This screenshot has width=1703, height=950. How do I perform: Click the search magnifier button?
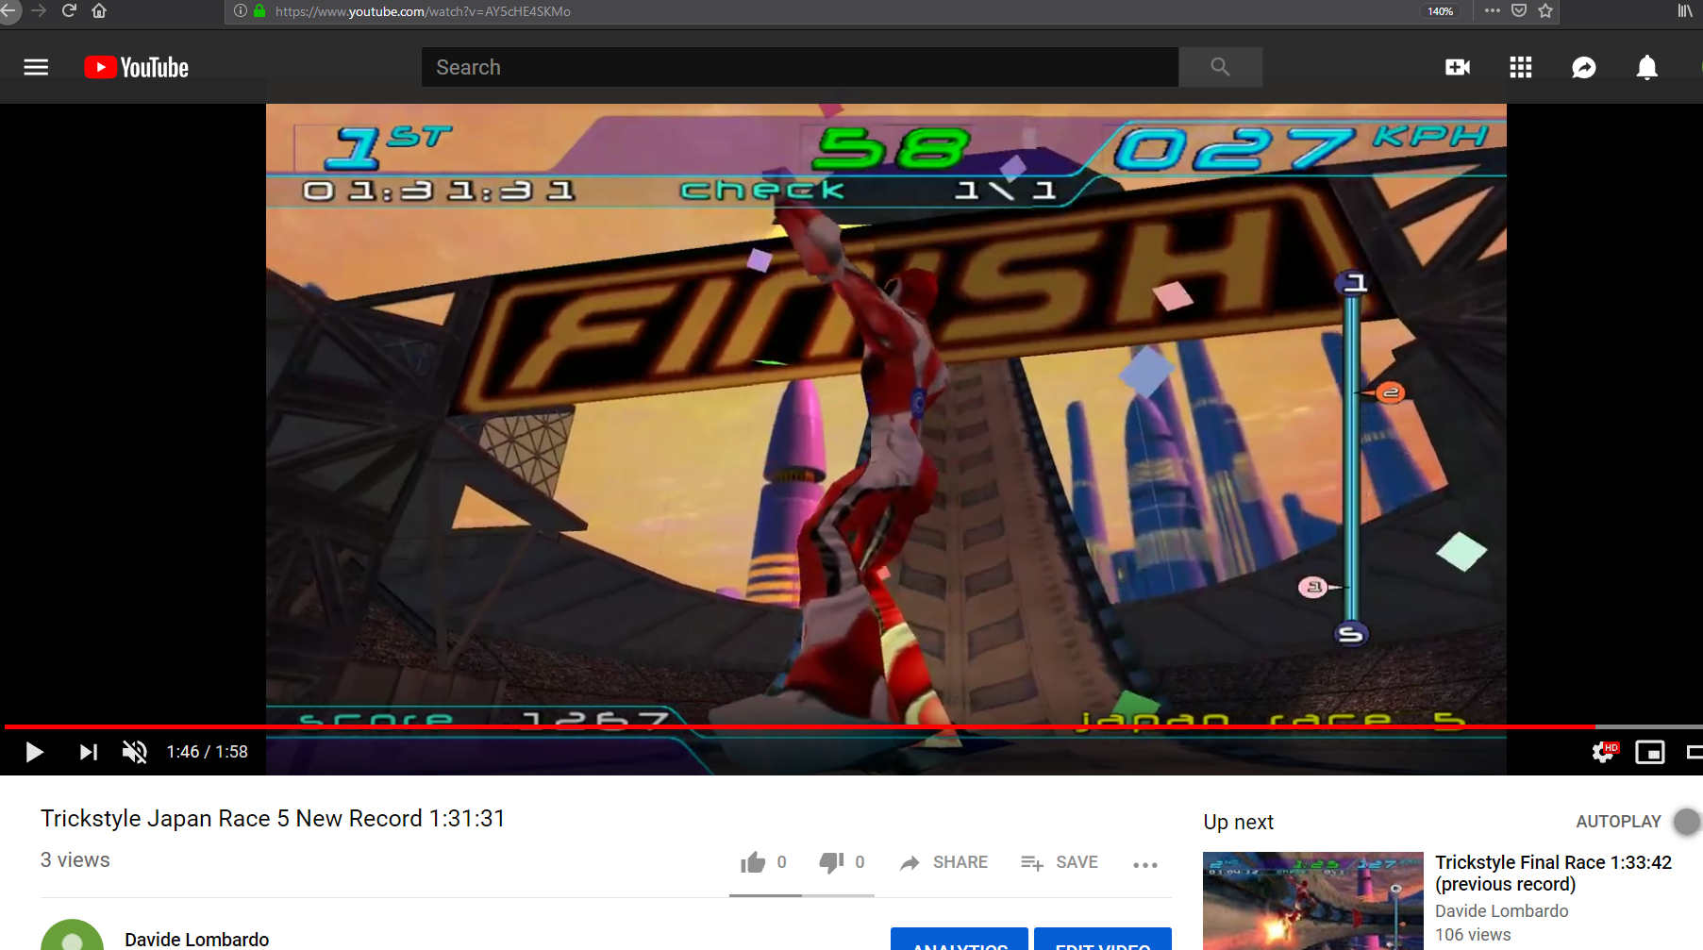[1220, 67]
